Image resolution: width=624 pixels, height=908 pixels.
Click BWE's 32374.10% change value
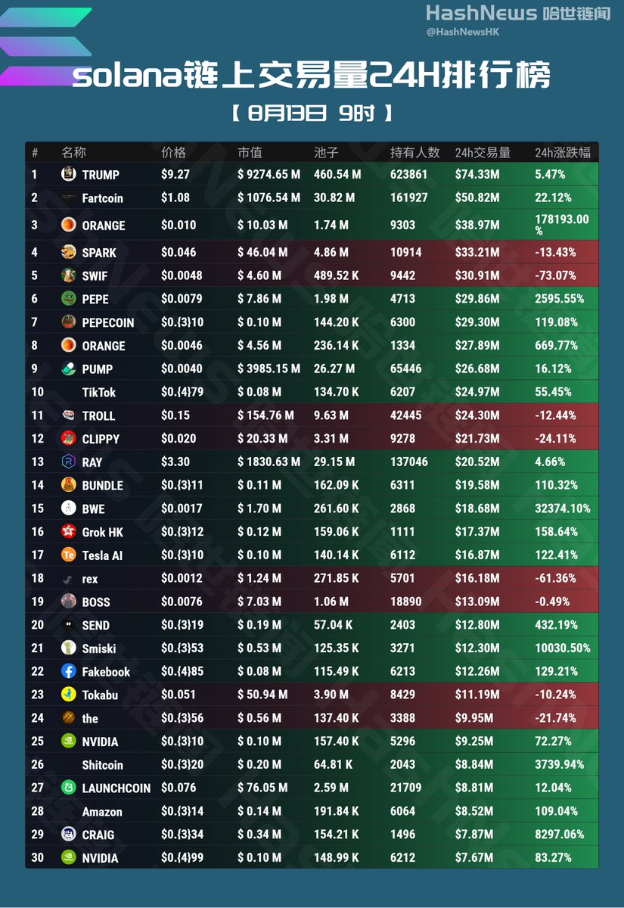562,508
